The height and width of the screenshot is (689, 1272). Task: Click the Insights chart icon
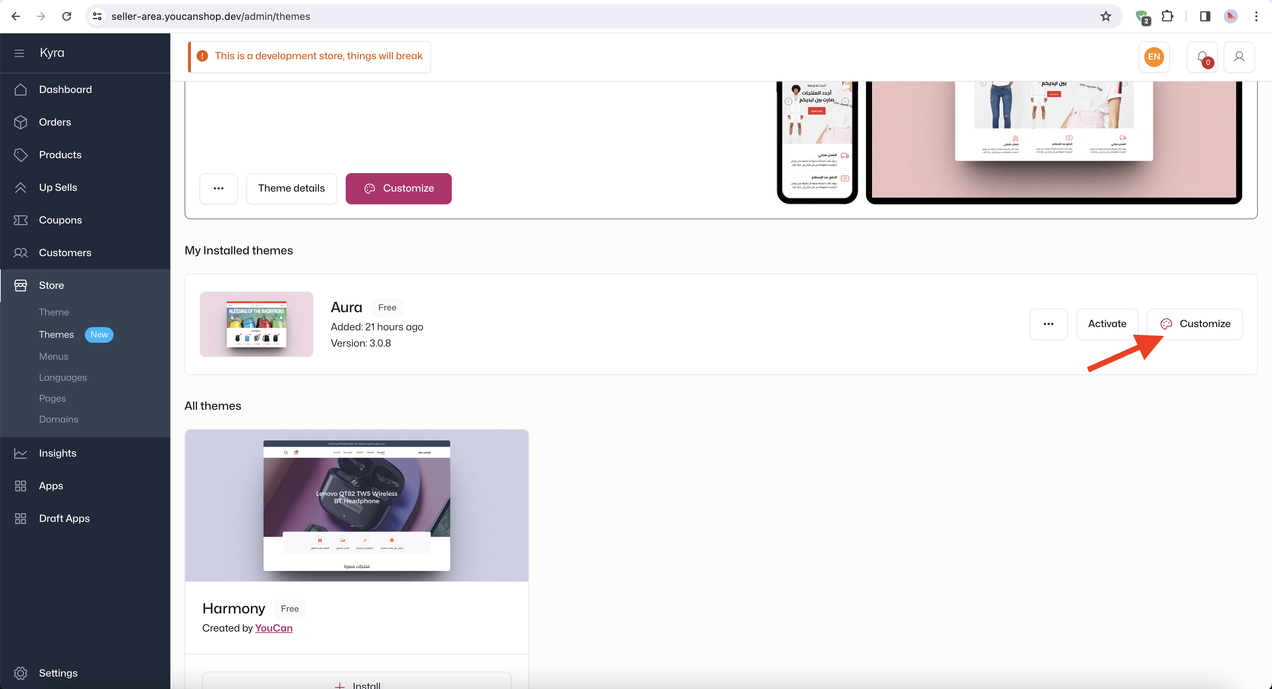pos(20,453)
